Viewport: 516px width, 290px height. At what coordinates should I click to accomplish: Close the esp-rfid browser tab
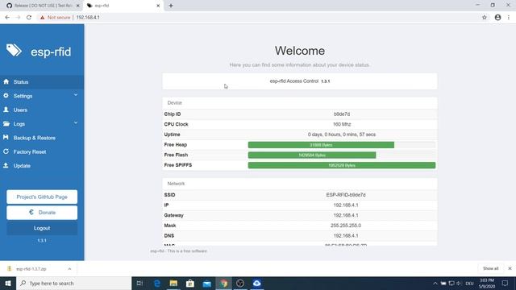(x=158, y=6)
